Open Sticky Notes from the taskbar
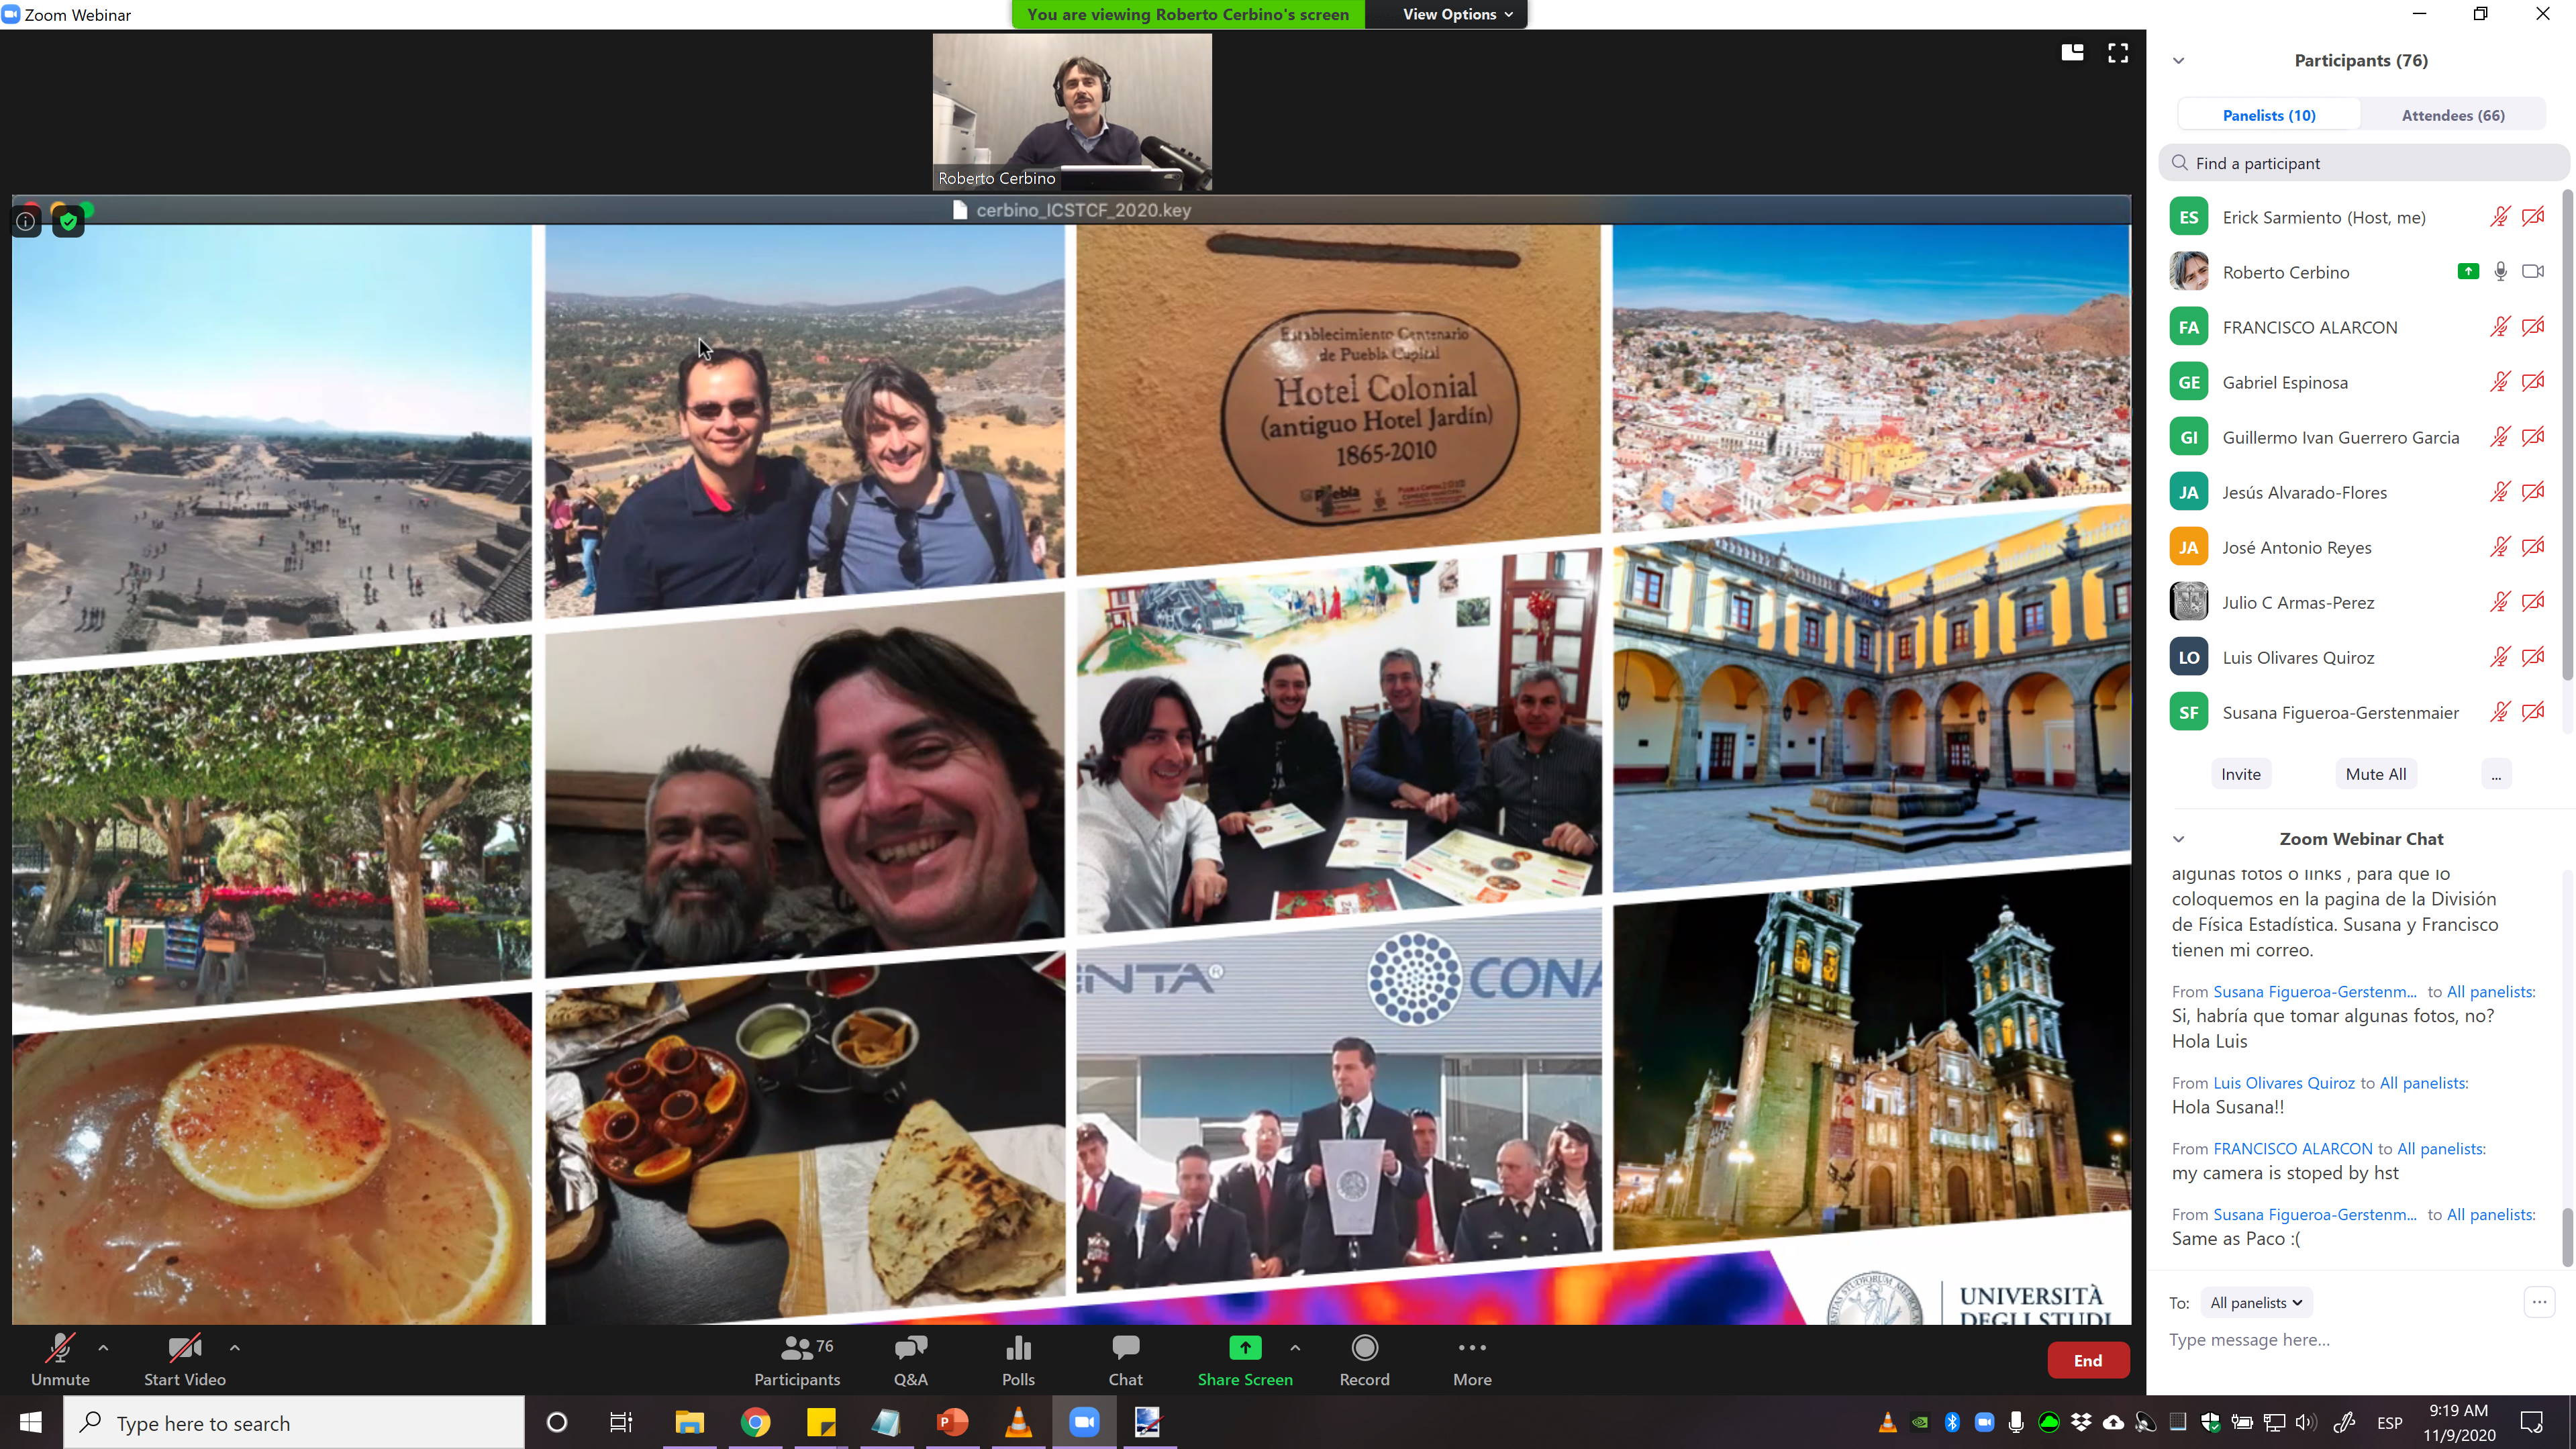 [821, 1422]
